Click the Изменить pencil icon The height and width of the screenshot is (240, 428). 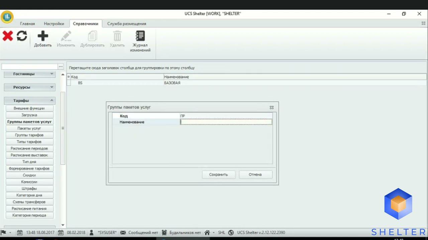coord(66,36)
